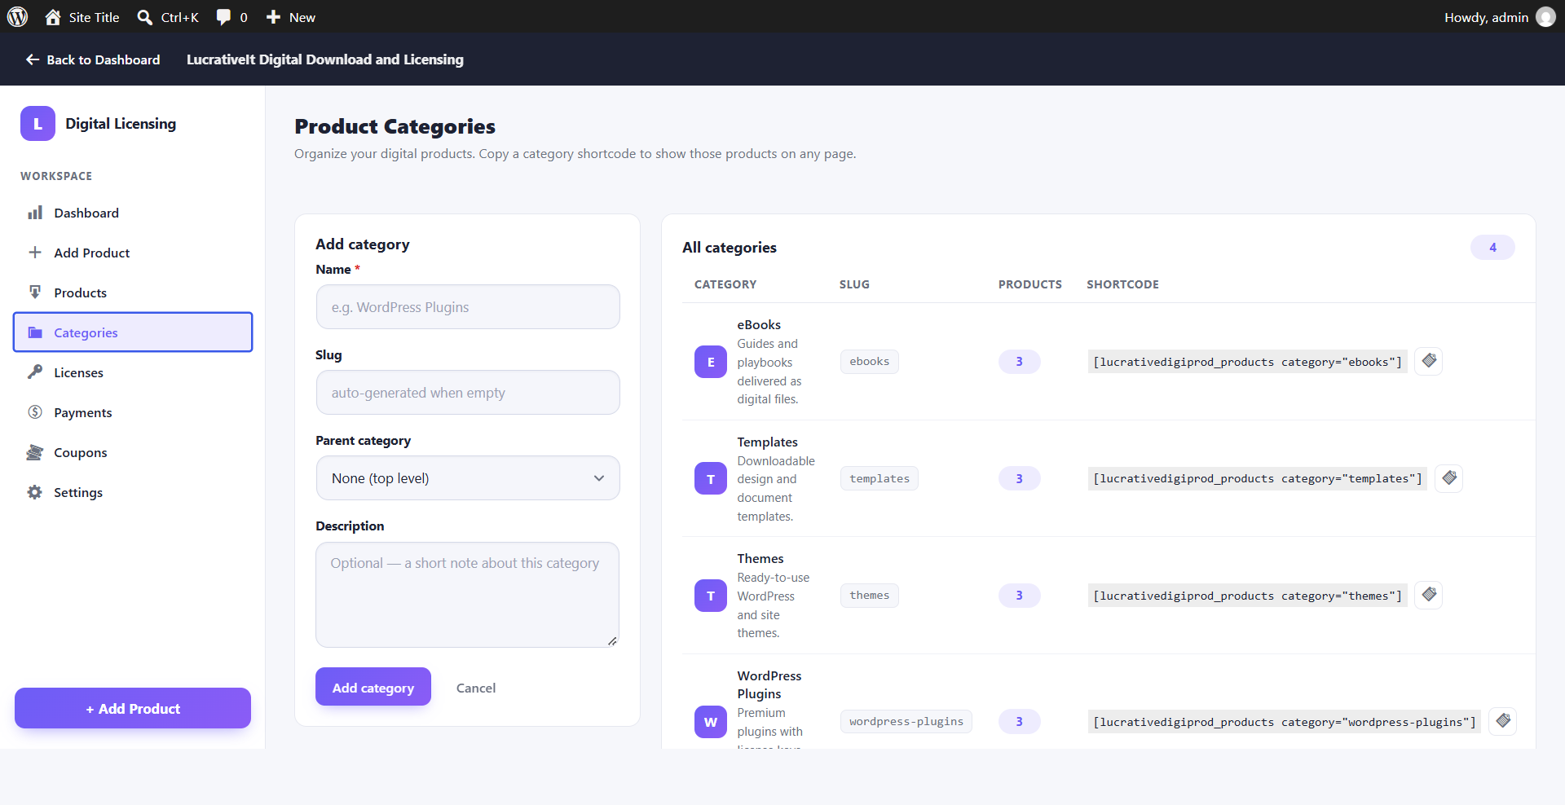Select the templates shortcode text
1565x805 pixels.
pos(1258,478)
